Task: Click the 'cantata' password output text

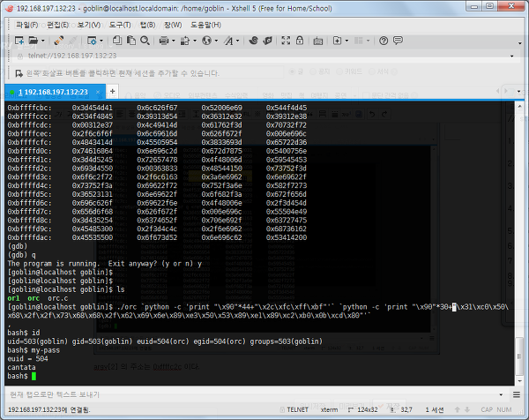Action: coord(21,367)
